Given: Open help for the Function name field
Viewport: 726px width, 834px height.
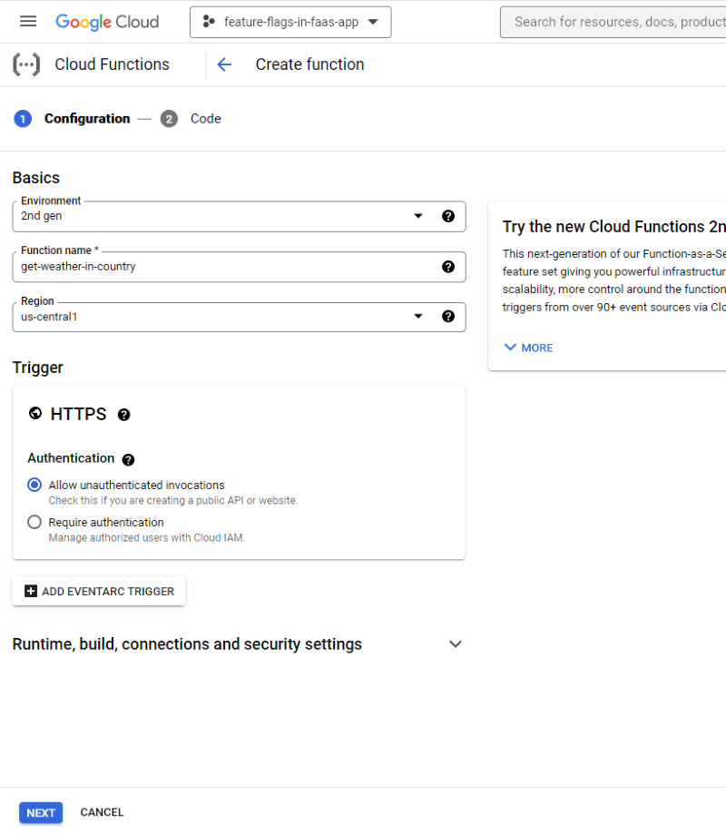Looking at the screenshot, I should (447, 266).
